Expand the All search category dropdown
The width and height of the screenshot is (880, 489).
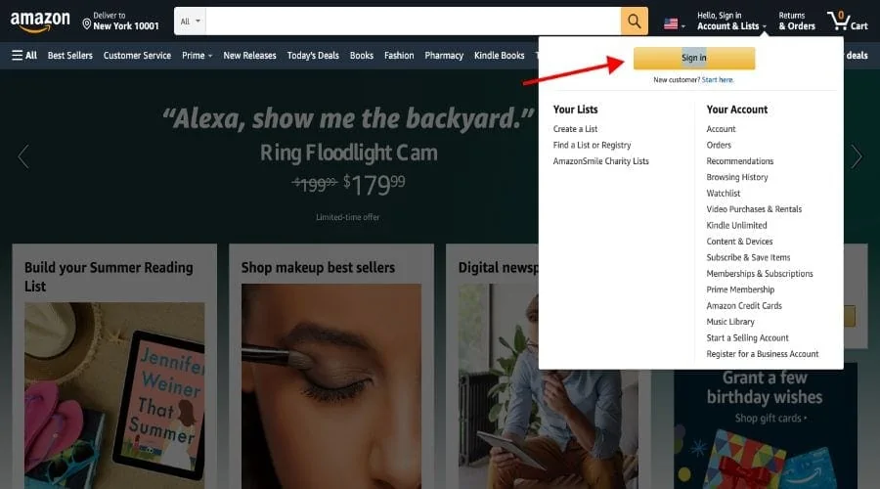[x=191, y=22]
